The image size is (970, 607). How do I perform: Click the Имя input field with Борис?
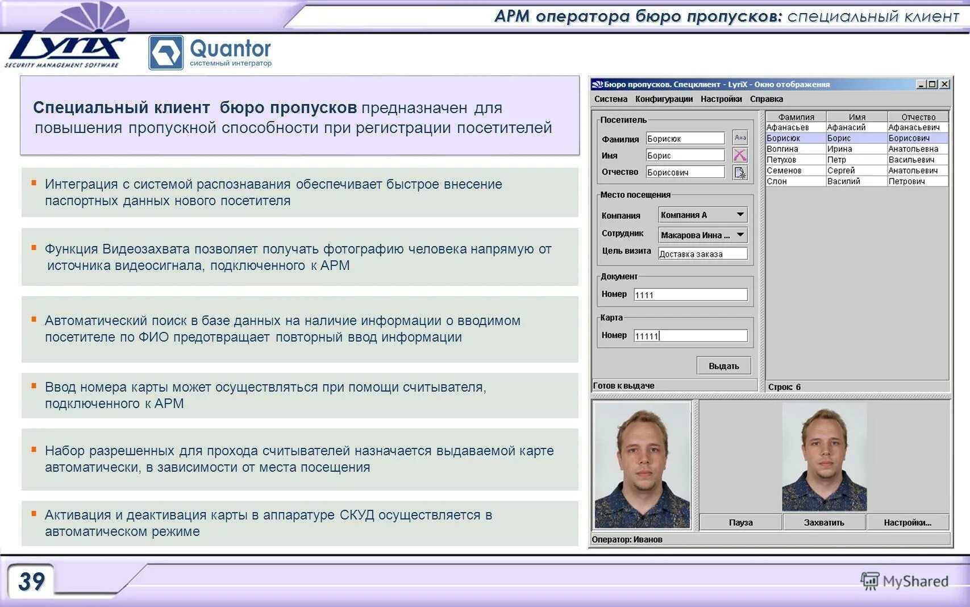tap(685, 155)
